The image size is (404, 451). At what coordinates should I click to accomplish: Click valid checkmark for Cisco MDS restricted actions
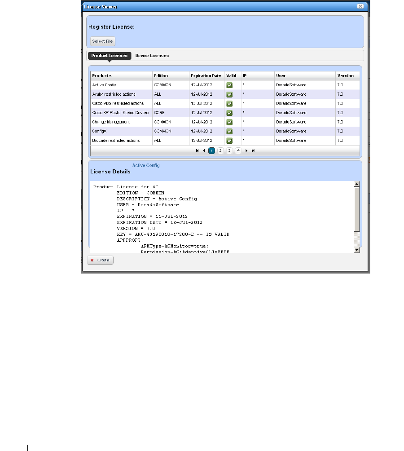[x=229, y=104]
